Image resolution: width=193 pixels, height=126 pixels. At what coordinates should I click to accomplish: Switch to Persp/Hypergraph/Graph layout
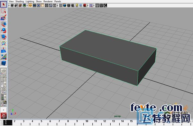4,104
